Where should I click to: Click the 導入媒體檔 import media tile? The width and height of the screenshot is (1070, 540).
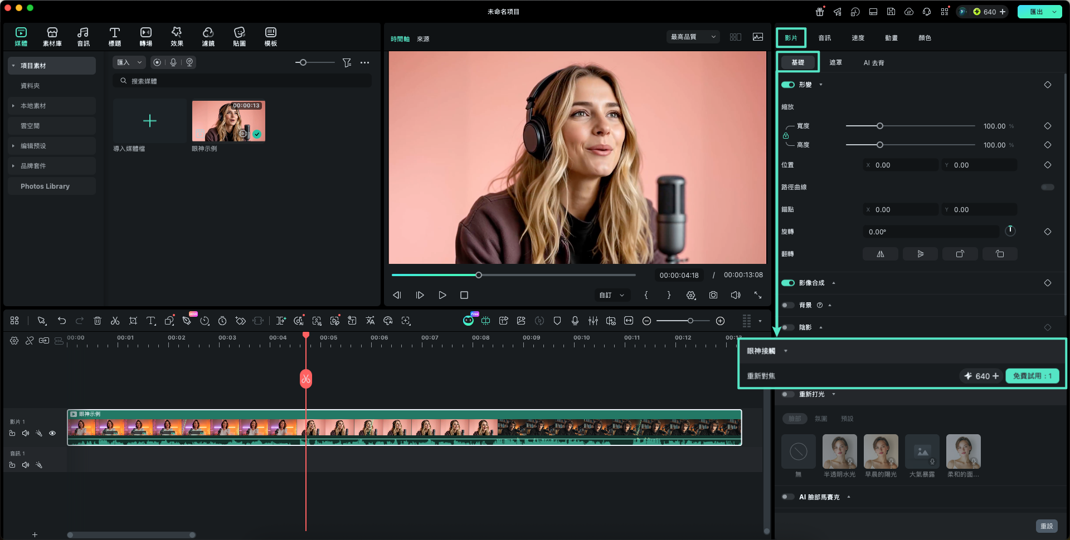coord(149,121)
